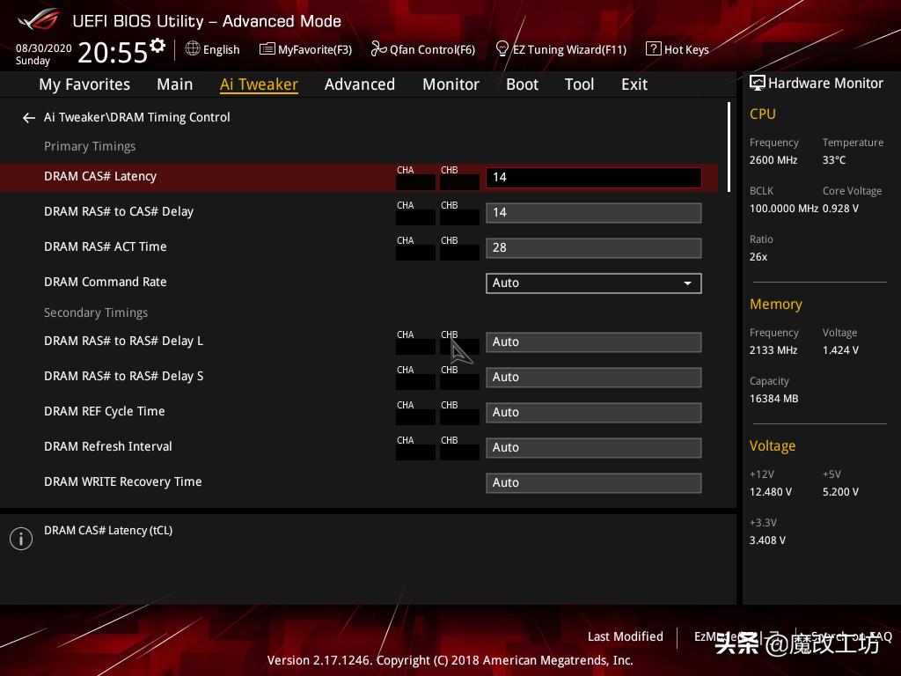Viewport: 901px width, 676px height.
Task: Click the settings list scrollbar
Action: pos(729,147)
